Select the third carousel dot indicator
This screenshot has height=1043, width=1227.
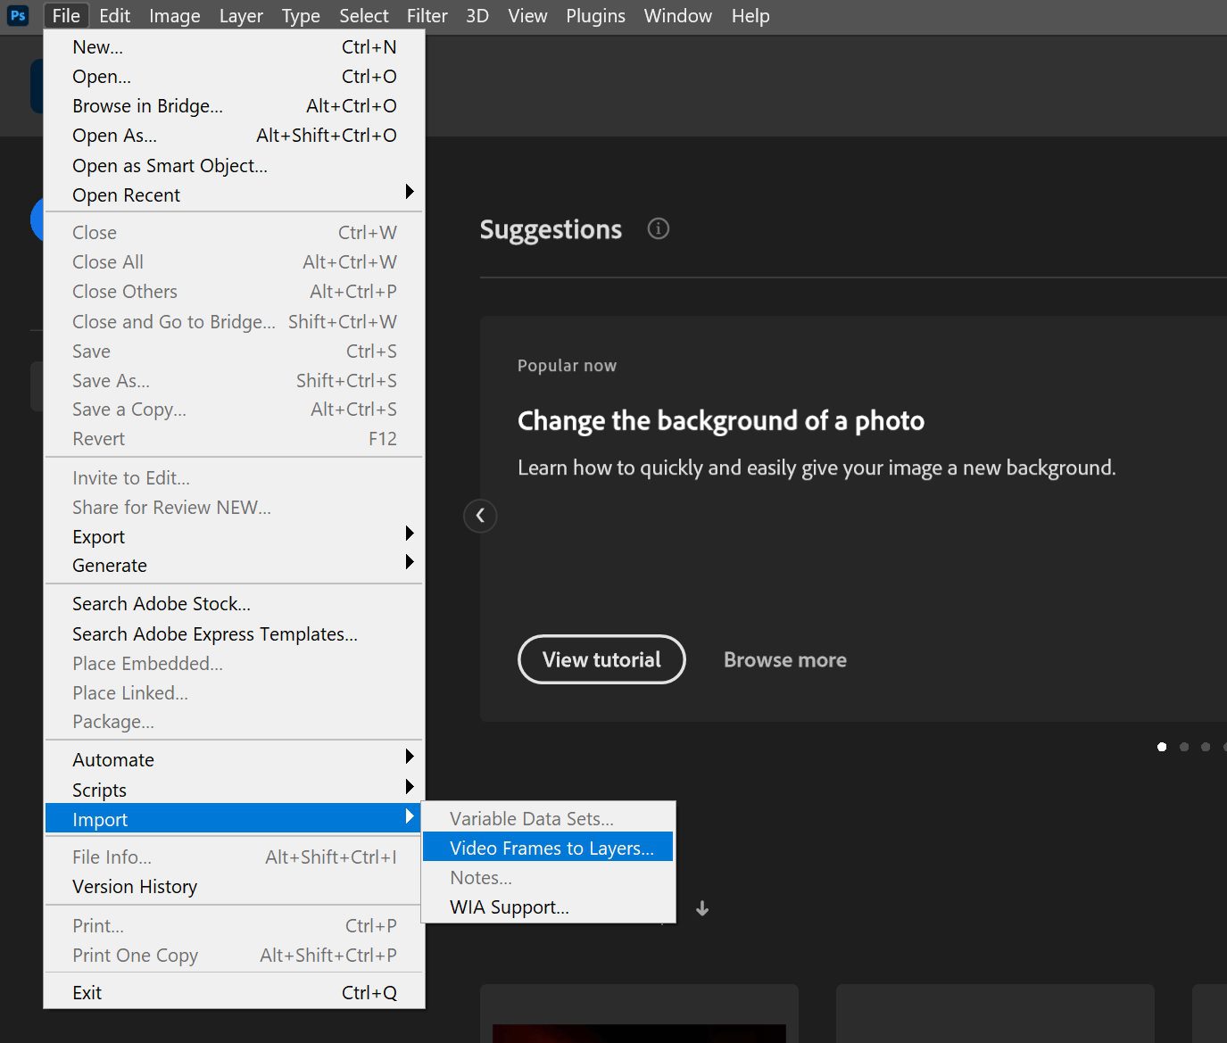pos(1206,747)
